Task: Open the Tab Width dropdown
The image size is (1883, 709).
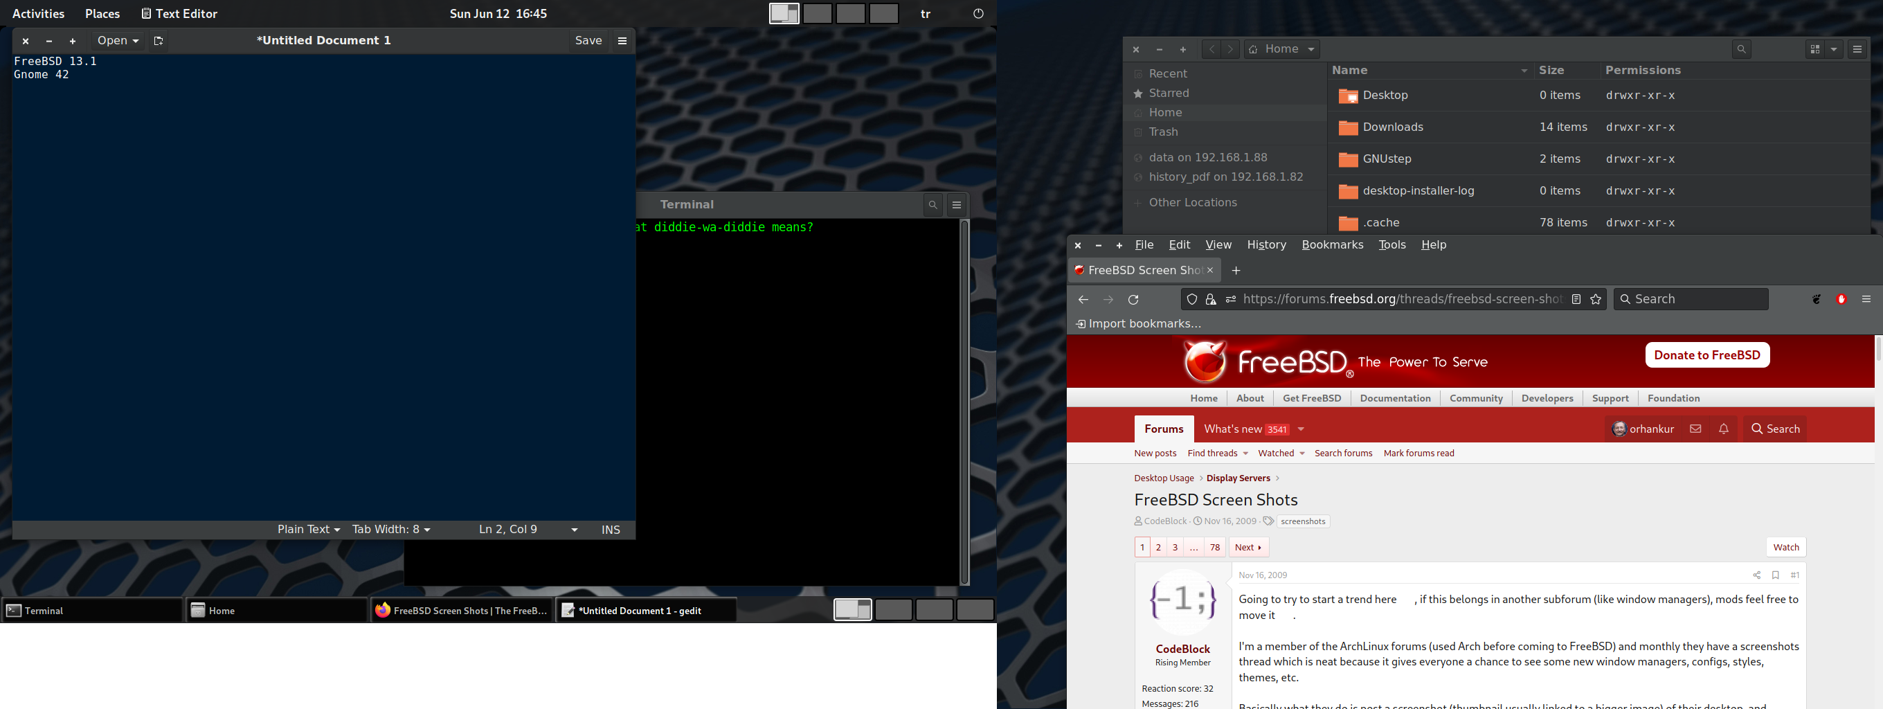Action: (x=391, y=530)
